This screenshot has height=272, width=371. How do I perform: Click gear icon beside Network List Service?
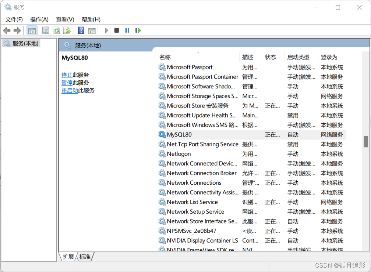162,202
